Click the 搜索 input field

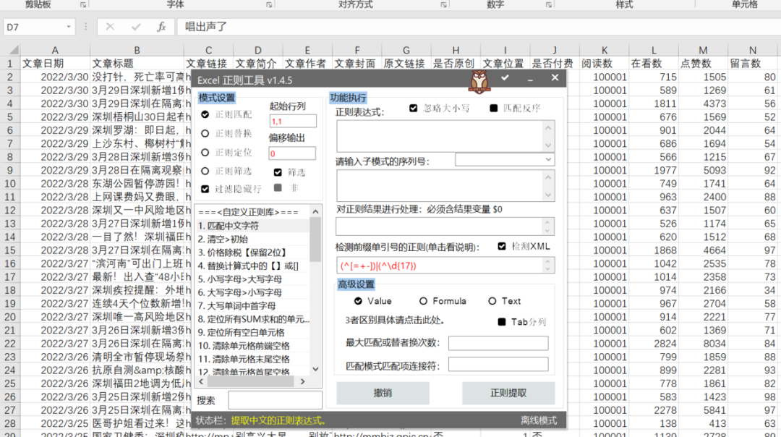pos(275,400)
